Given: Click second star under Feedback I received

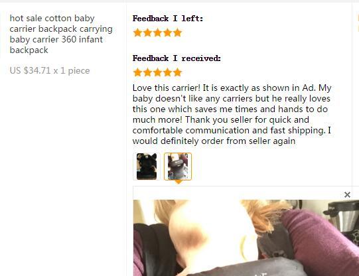Looking at the screenshot, I should click(147, 72).
